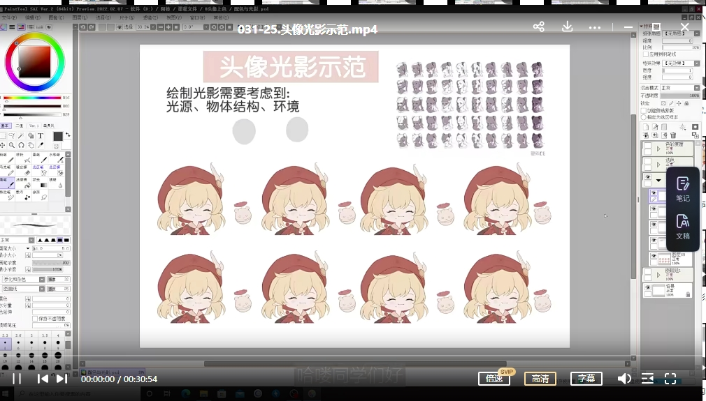Select the magnifier zoom tool
Screen dimensions: 706x401
tap(11, 145)
